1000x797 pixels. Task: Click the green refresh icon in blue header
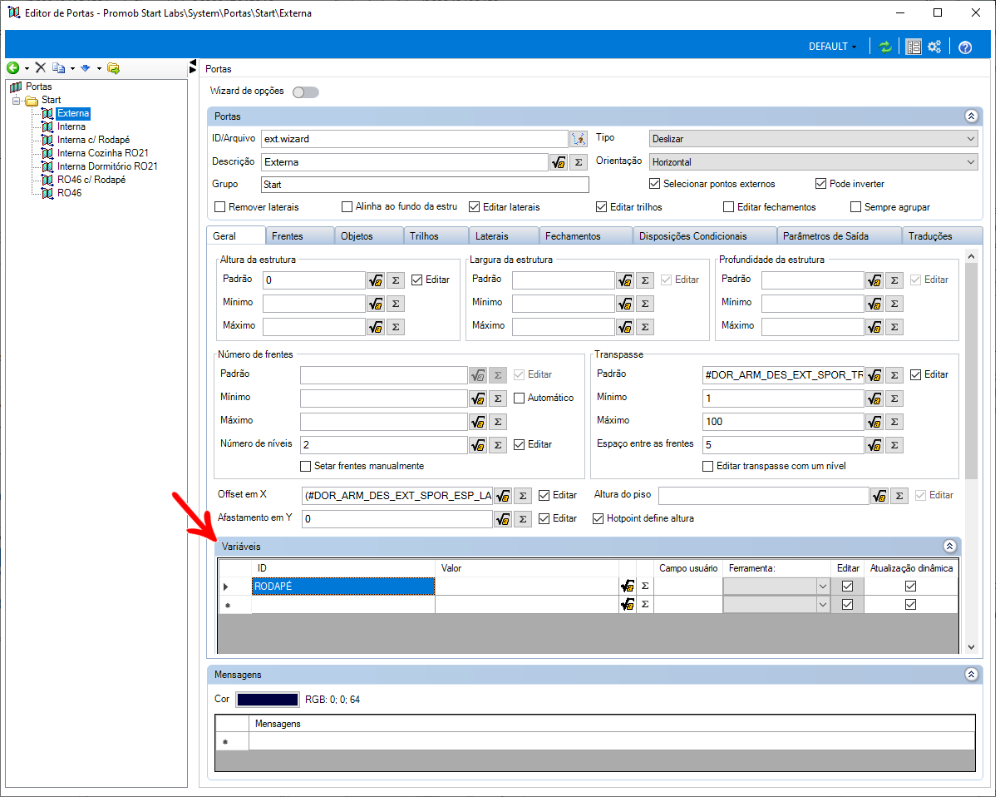pos(885,47)
